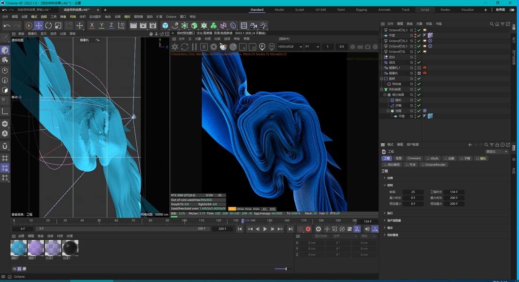Expand the 执行 section in attributes
The height and width of the screenshot is (282, 519).
[x=390, y=213]
